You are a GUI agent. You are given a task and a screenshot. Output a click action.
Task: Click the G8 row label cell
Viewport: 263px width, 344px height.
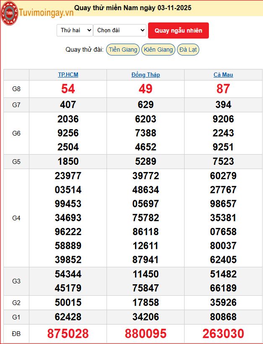pos(16,89)
